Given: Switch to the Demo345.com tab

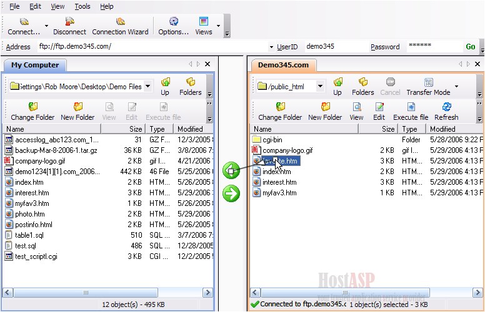Looking at the screenshot, I should pyautogui.click(x=283, y=65).
